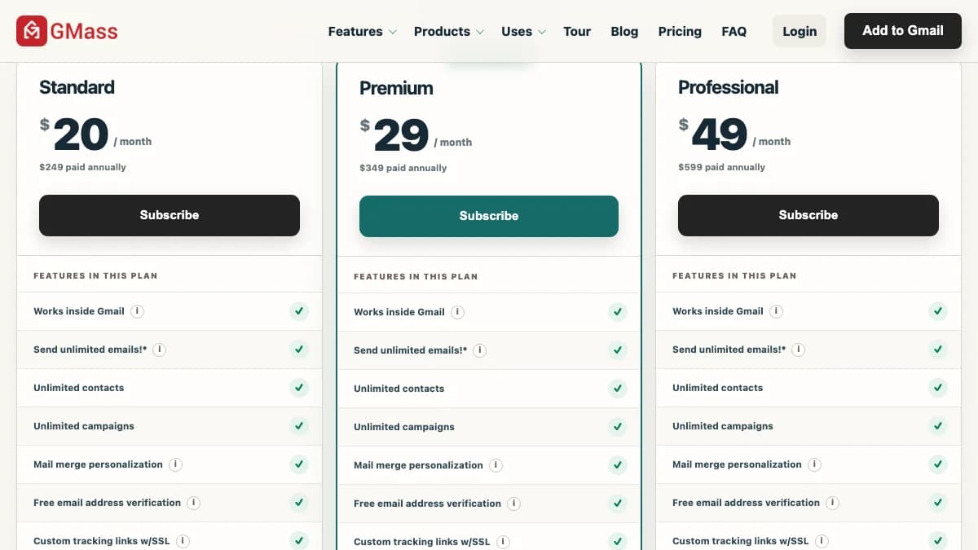Open info icon for Professional Send unlimited emails
Image resolution: width=978 pixels, height=550 pixels.
click(799, 350)
